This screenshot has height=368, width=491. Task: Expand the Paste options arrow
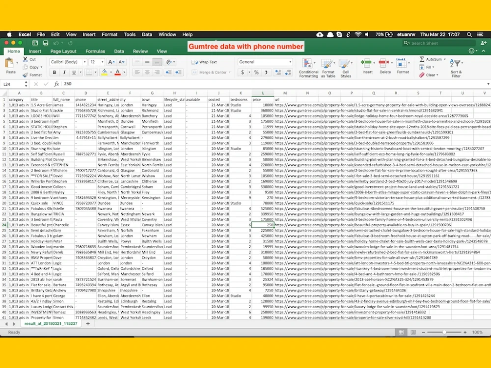[17, 63]
